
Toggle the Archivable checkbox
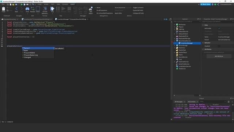(219, 28)
